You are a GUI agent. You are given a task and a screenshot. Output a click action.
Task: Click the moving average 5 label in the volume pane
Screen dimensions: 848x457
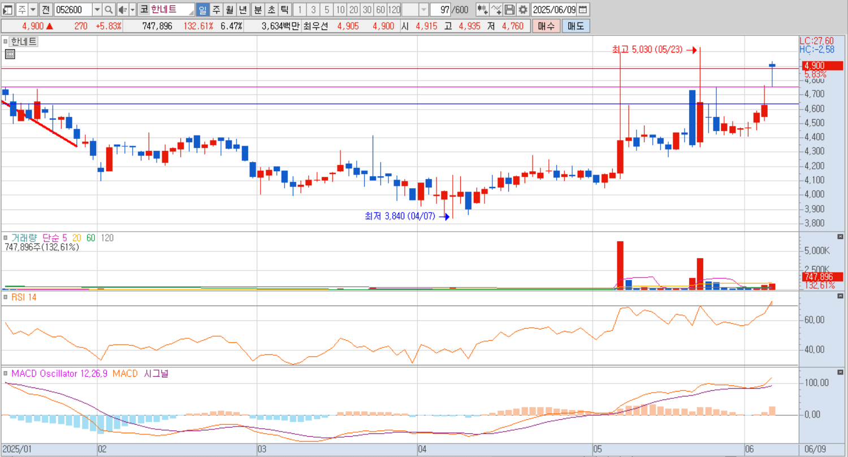pos(65,238)
